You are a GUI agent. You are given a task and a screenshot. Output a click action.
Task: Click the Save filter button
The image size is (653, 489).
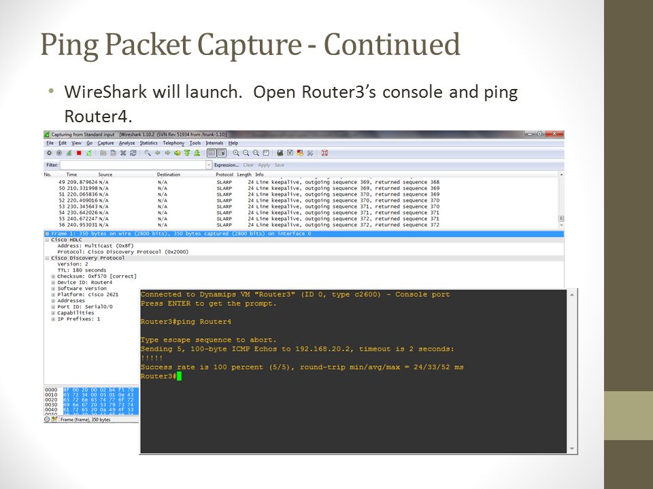click(280, 165)
